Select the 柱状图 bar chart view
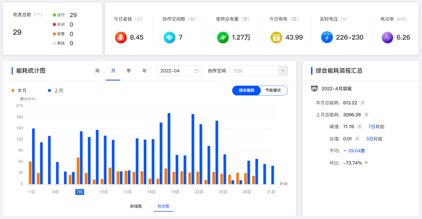 pos(163,207)
